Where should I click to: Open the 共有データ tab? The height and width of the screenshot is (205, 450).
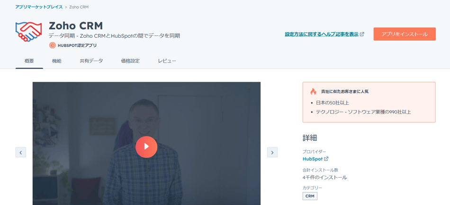pos(91,61)
